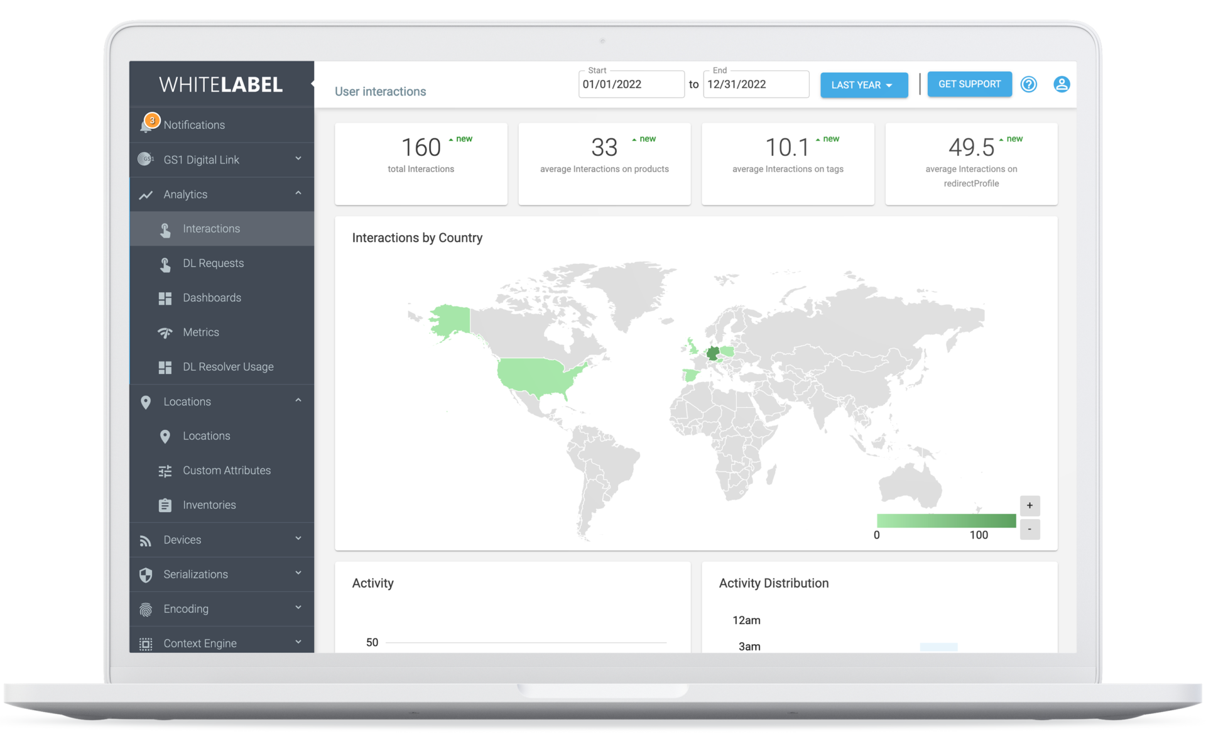Collapse the Analytics section chevron
The height and width of the screenshot is (751, 1206).
coord(298,193)
